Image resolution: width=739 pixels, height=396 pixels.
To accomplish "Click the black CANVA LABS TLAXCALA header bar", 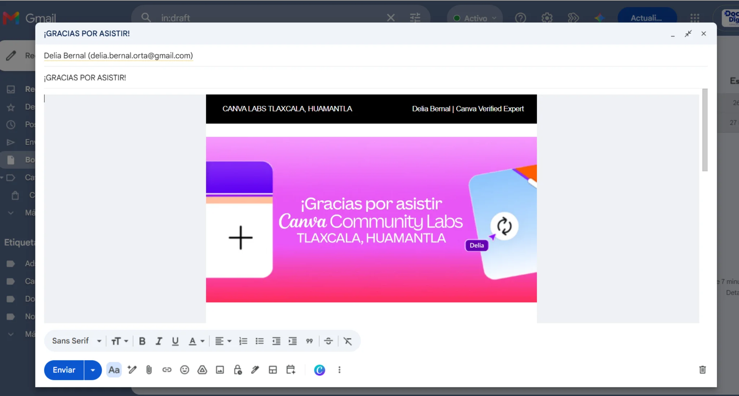I will coord(371,109).
